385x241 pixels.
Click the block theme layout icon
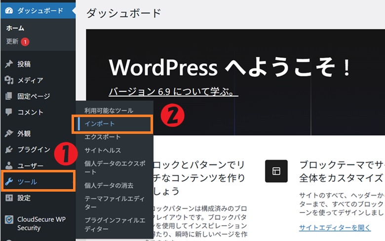276,171
